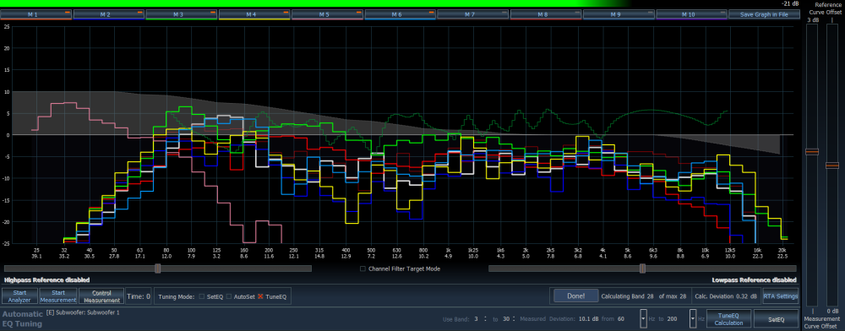Select the M 7 measurement slot
The width and height of the screenshot is (845, 331).
472,14
